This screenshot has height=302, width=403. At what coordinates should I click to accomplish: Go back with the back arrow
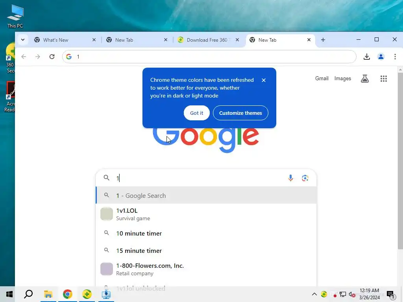click(24, 57)
